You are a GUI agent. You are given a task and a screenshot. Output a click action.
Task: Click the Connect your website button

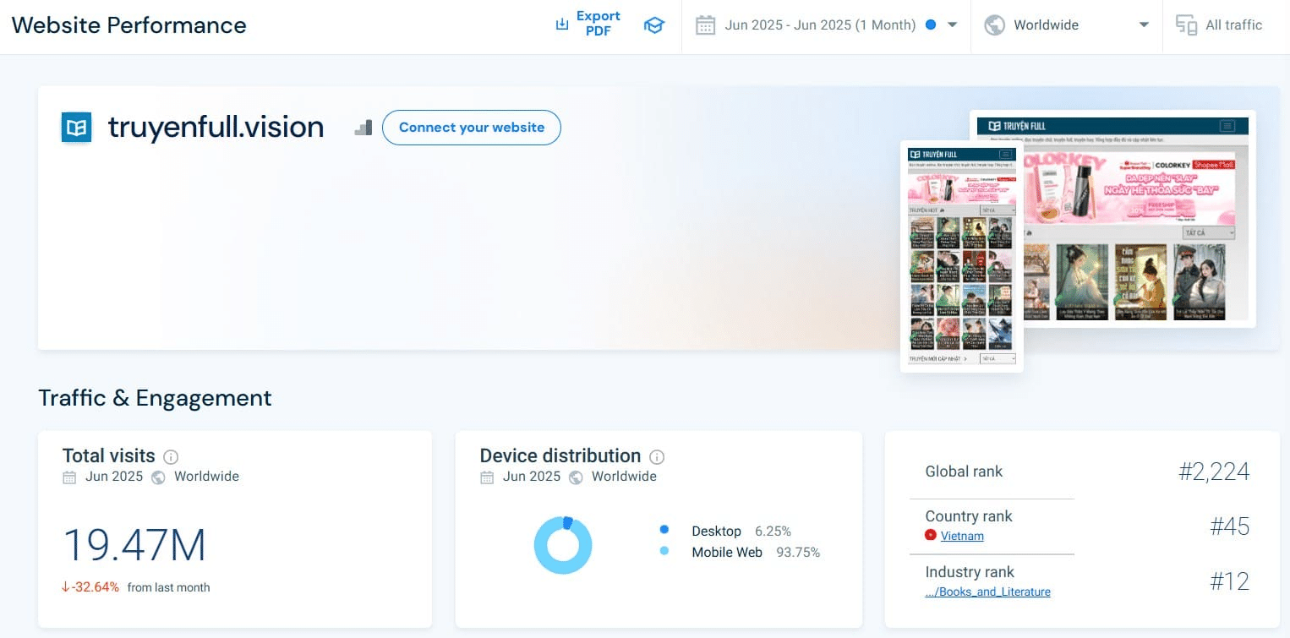(x=471, y=128)
